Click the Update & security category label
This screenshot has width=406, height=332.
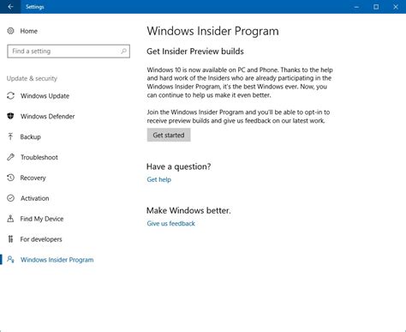click(32, 78)
